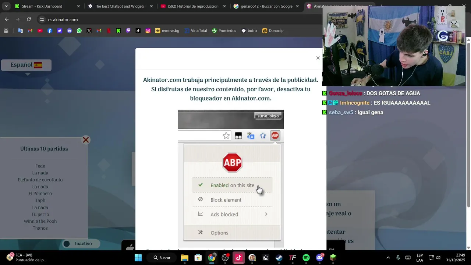This screenshot has width=471, height=265.
Task: Open the Minecraft block icon in taskbar
Action: click(333, 258)
